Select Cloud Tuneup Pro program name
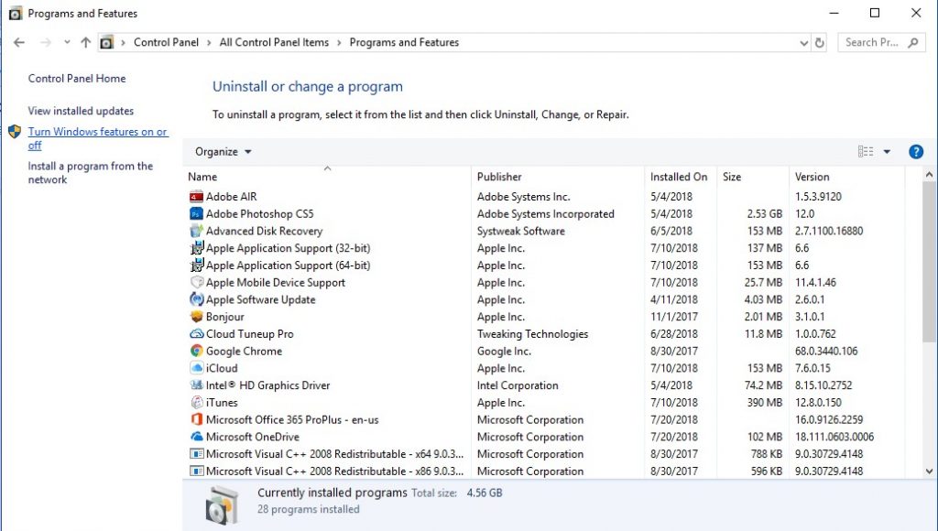 (x=250, y=333)
